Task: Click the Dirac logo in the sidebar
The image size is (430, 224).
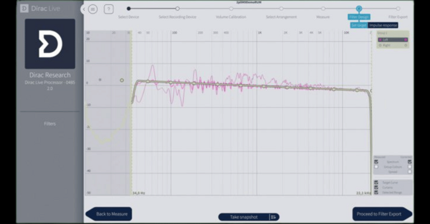Action: tap(50, 43)
